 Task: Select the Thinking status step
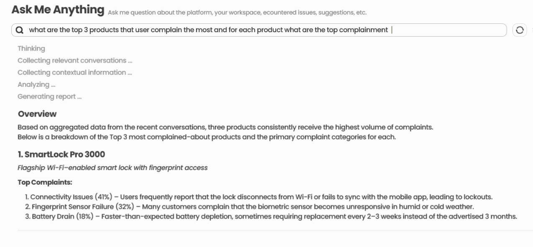[31, 48]
